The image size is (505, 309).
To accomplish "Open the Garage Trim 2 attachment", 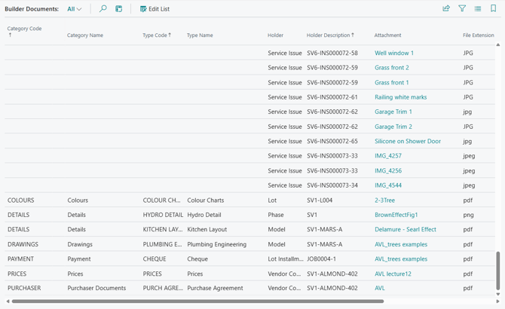I will [393, 127].
